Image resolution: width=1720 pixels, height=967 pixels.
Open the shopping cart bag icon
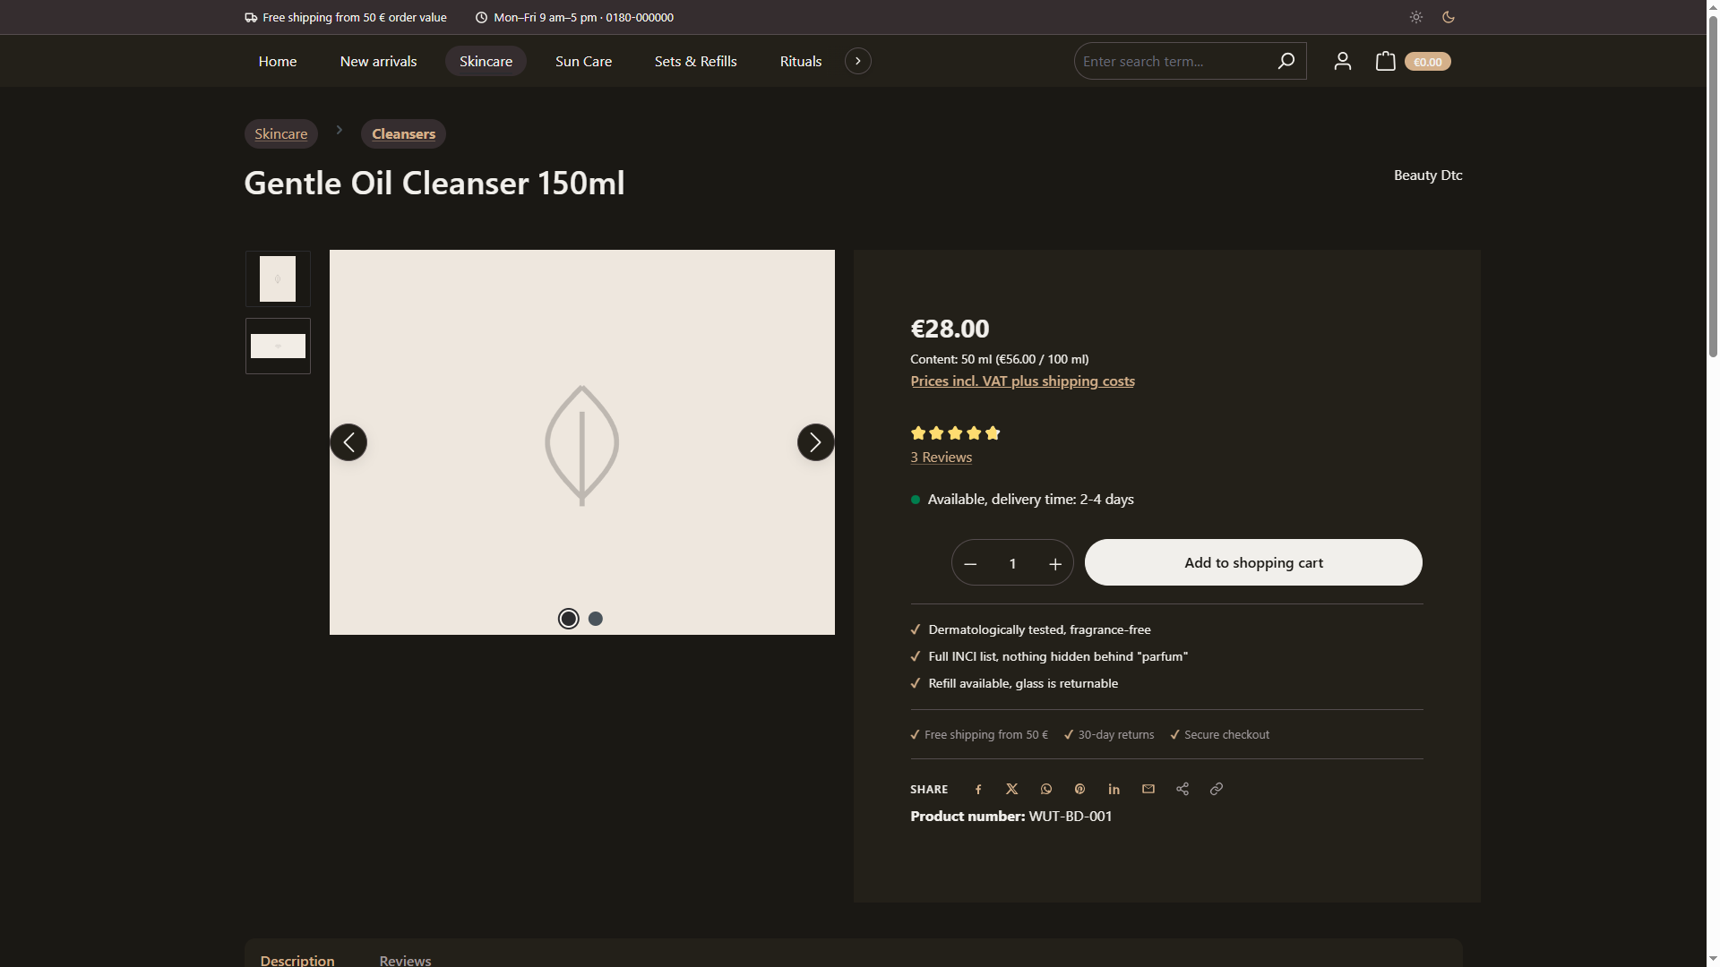coord(1385,61)
